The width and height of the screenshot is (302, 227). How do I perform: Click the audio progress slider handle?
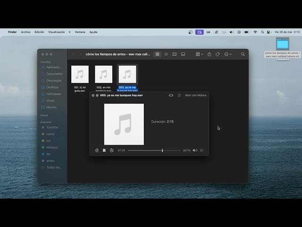(162, 150)
